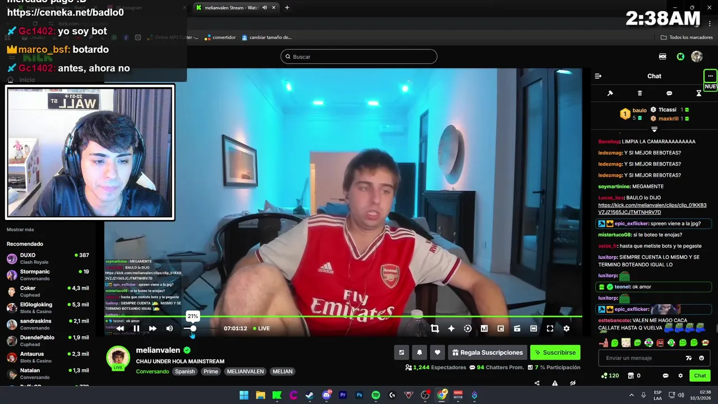Open the recommended DUXO channel
The width and height of the screenshot is (718, 404).
pyautogui.click(x=48, y=258)
